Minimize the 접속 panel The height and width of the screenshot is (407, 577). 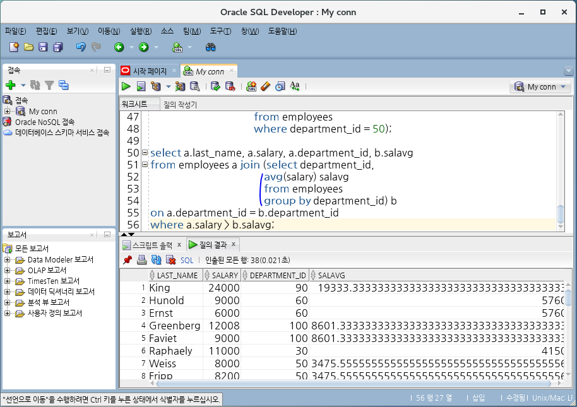[x=107, y=70]
